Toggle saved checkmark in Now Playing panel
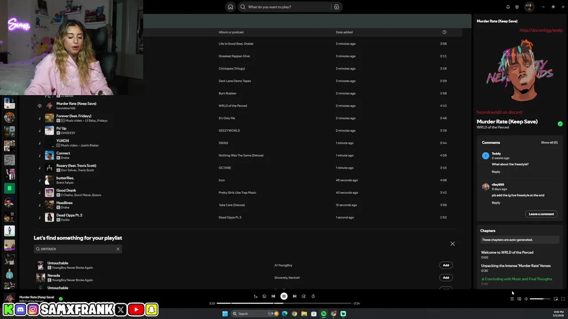The height and width of the screenshot is (319, 568). (560, 124)
